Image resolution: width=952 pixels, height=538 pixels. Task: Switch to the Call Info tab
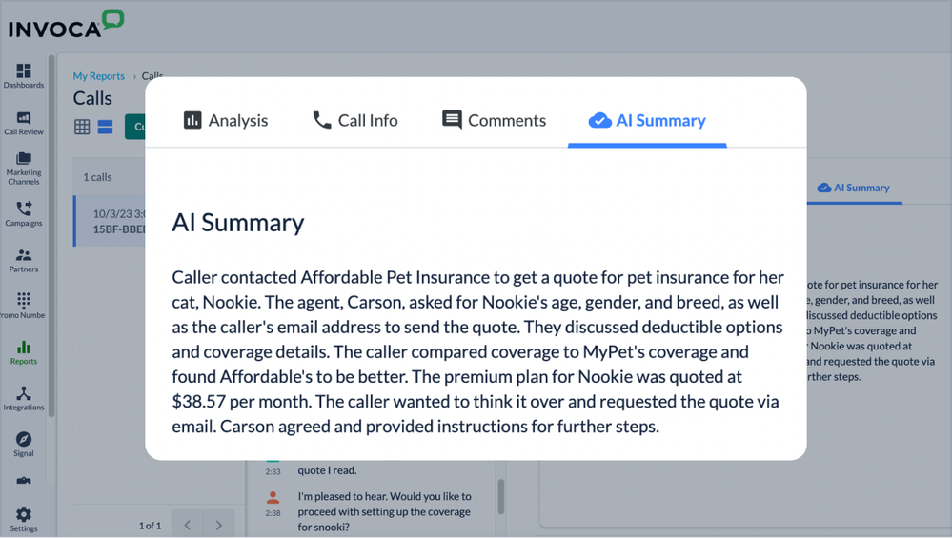pyautogui.click(x=355, y=120)
